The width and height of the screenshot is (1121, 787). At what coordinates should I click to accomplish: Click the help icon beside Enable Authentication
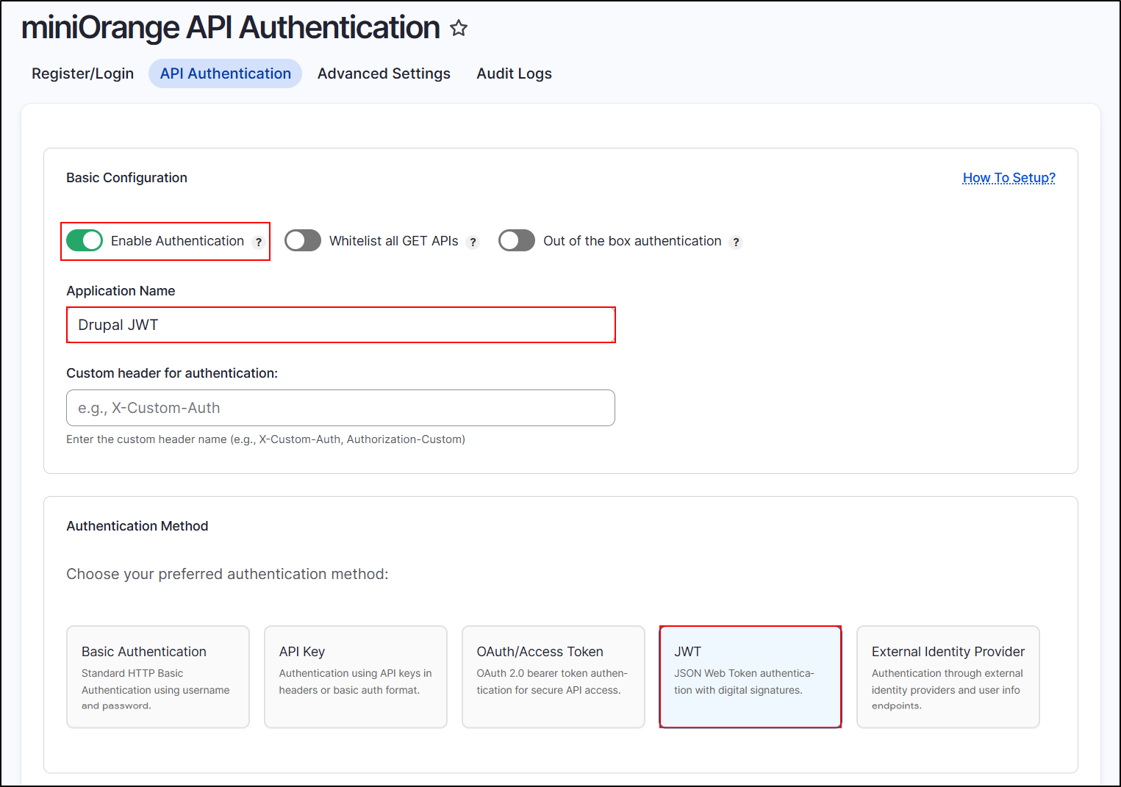pyautogui.click(x=259, y=241)
